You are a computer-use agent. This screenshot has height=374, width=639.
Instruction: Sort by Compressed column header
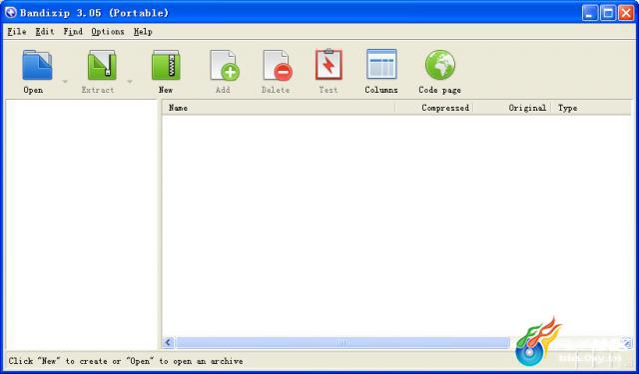(433, 108)
